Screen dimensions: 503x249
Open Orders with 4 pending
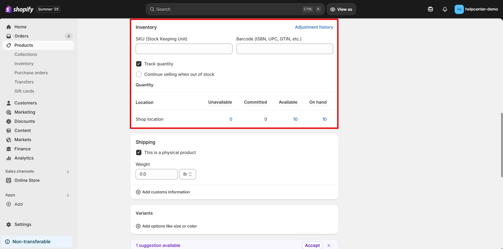(x=22, y=36)
